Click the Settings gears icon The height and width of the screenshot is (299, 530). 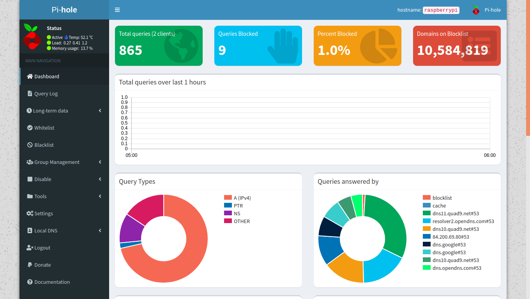point(30,213)
